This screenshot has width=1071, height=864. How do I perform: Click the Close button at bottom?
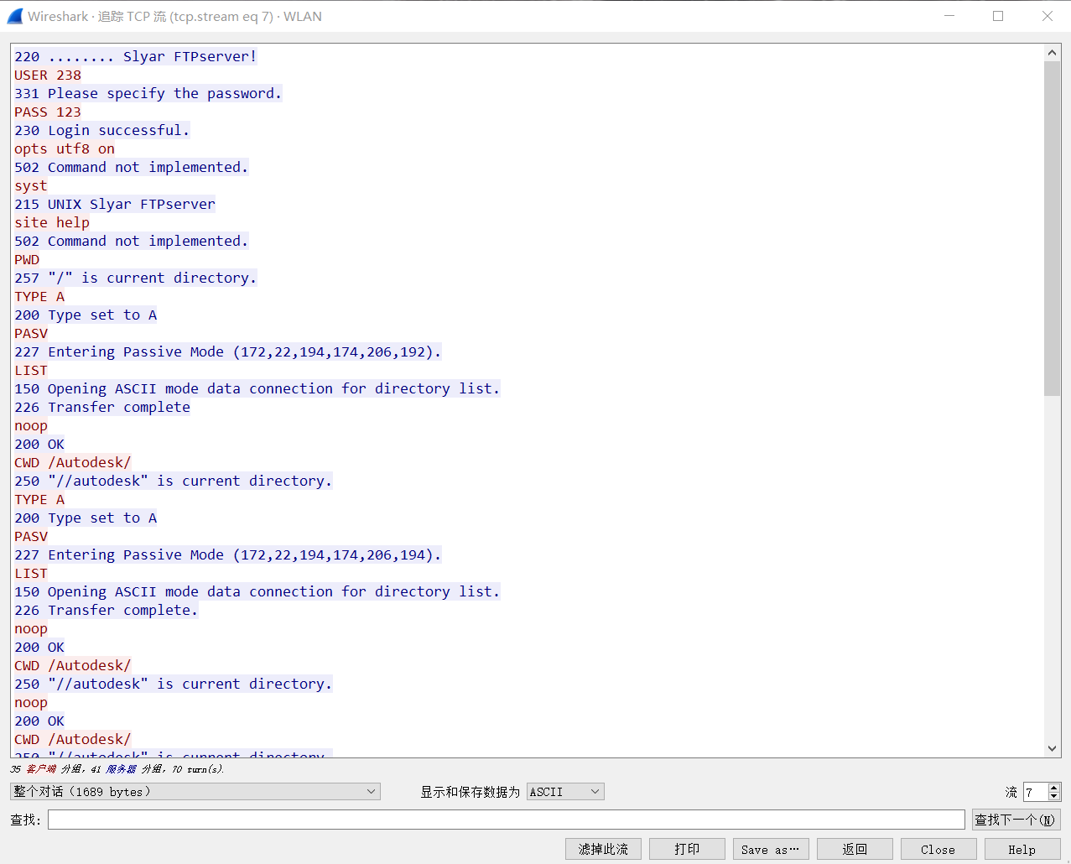pos(938,849)
